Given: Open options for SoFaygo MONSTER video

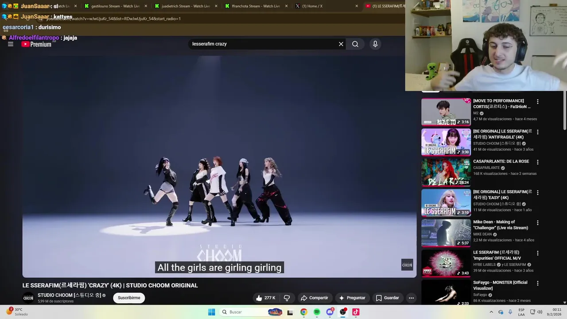Looking at the screenshot, I should point(538,283).
